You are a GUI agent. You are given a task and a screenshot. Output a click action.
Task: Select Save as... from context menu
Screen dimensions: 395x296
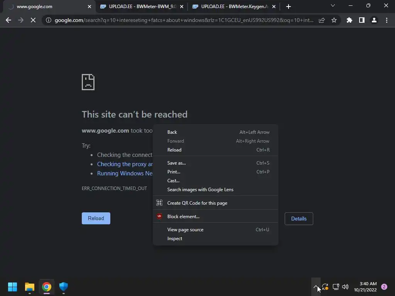click(216, 163)
